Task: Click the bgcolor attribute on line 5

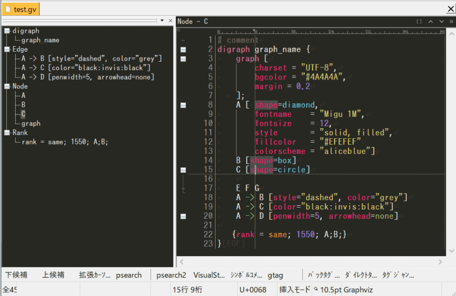Action: click(271, 77)
